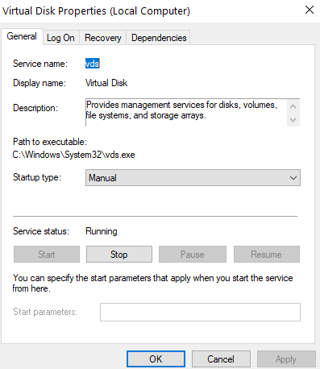Click the executable path C:\Windows\System32\vds.exe
Viewport: 320px width, 369px height.
tap(74, 155)
